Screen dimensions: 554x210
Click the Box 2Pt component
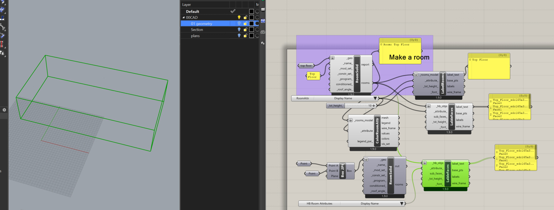(343, 171)
